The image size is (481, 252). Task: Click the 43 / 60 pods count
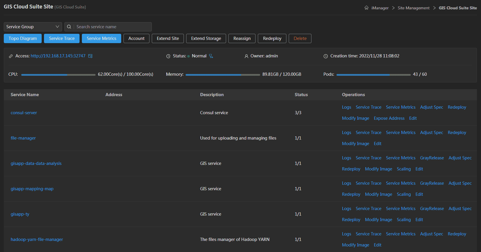tap(420, 74)
